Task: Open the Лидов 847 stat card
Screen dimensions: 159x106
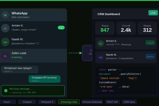Action: [105, 28]
